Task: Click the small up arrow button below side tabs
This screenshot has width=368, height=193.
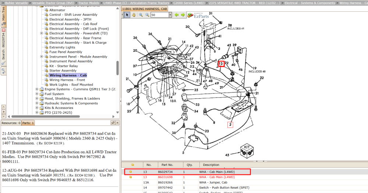Action: point(4,107)
